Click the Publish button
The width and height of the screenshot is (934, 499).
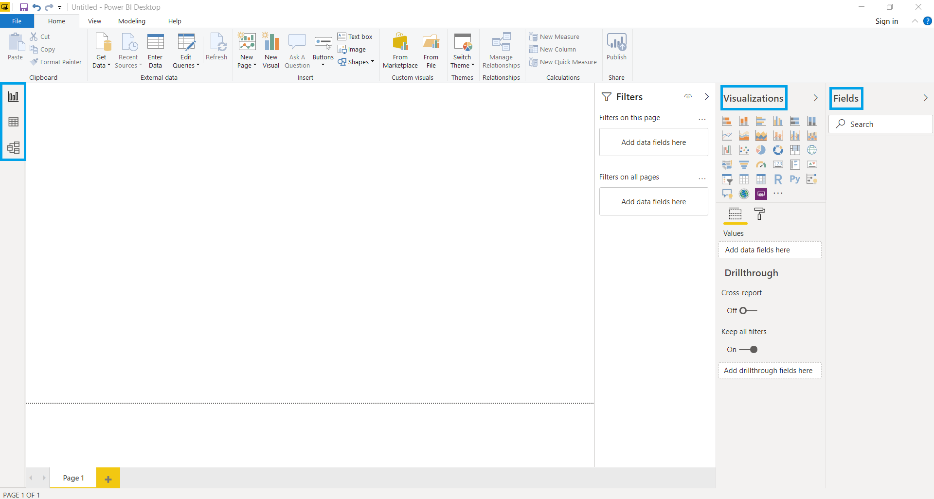(616, 47)
